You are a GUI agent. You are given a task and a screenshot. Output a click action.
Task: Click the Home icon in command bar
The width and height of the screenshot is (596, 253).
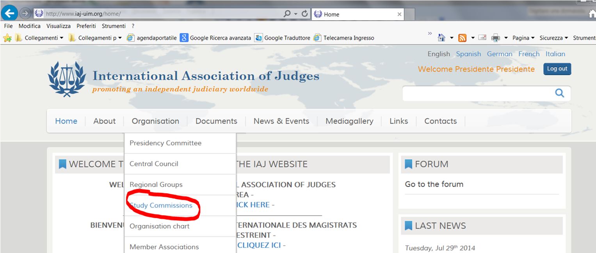pyautogui.click(x=441, y=38)
